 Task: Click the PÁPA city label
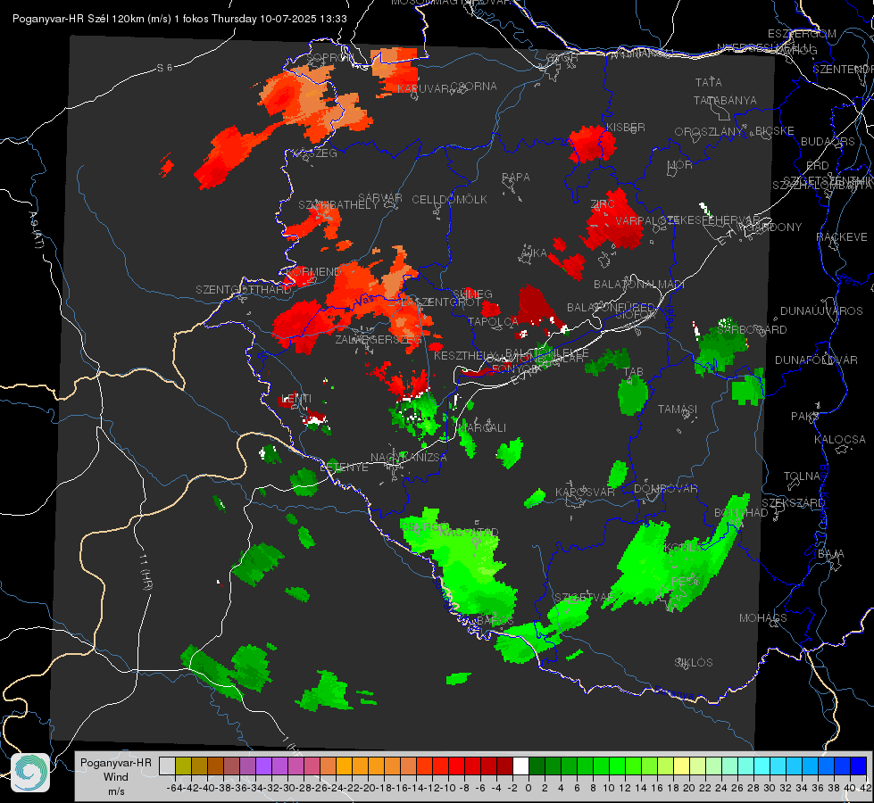516,178
